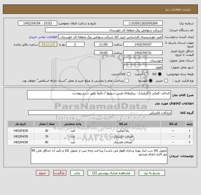
Task: Click quantity 35 in row 2
Action: tap(47, 136)
